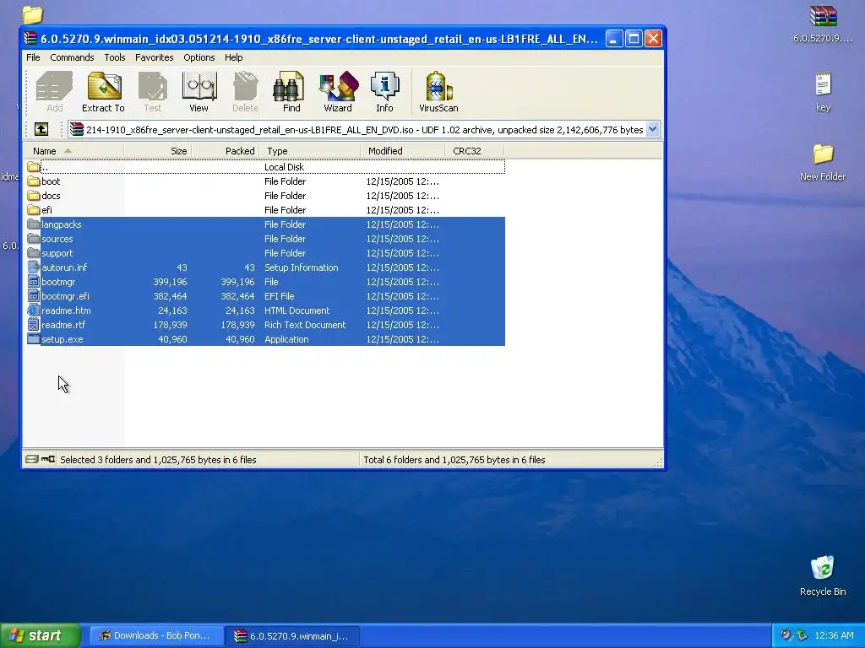Show archive Info
This screenshot has width=865, height=648.
[384, 91]
